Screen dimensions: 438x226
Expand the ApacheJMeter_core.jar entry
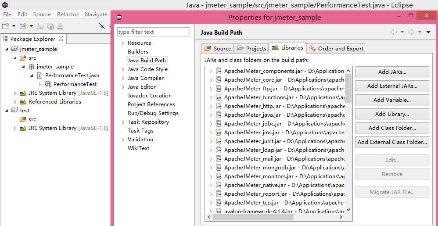click(211, 80)
